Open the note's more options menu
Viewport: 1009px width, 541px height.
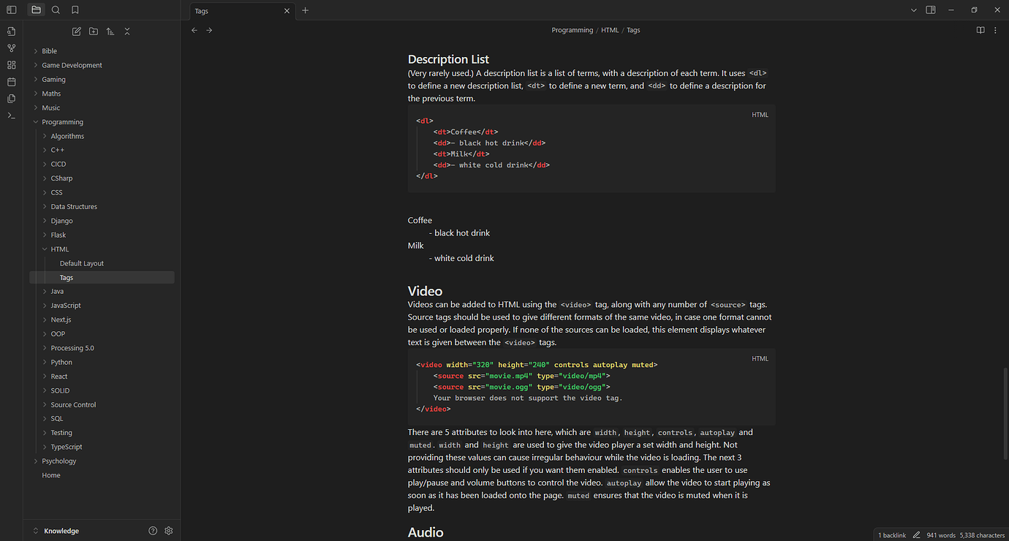click(x=996, y=30)
